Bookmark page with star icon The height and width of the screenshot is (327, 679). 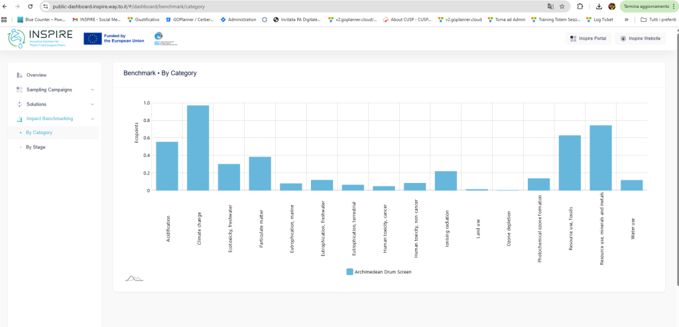(x=562, y=7)
